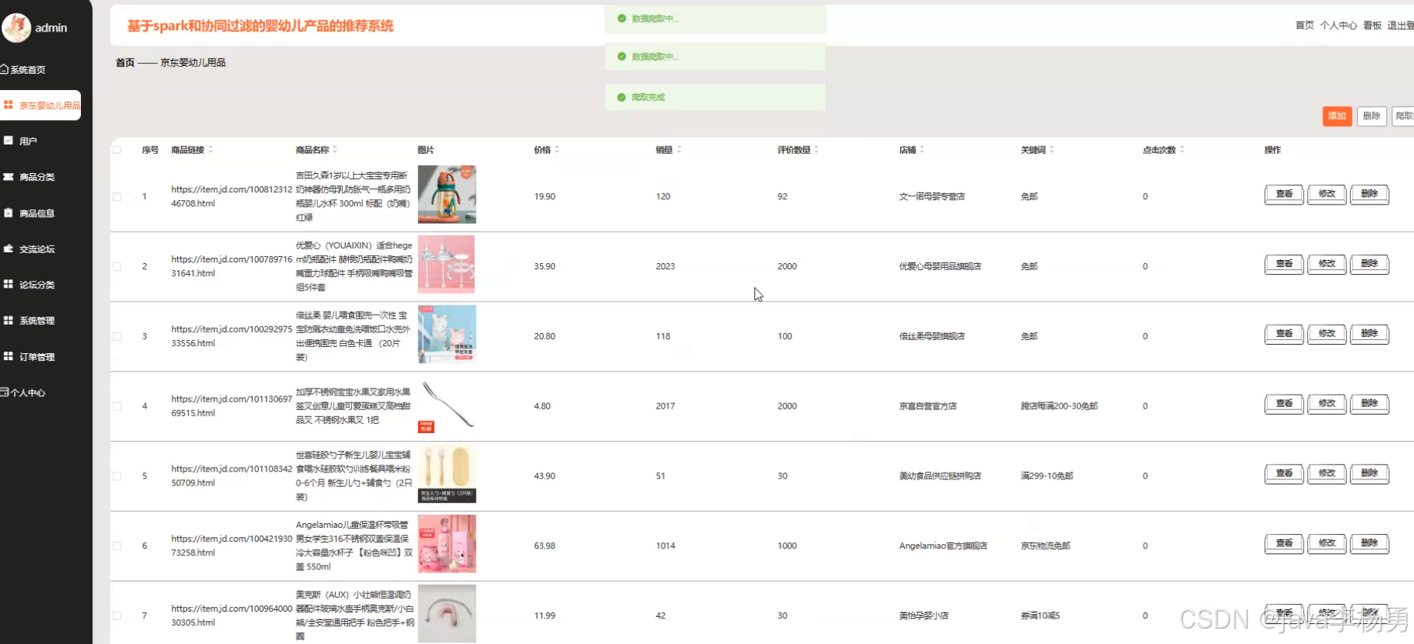Sort by 商品名称 column arrows
The width and height of the screenshot is (1414, 644).
[x=334, y=149]
